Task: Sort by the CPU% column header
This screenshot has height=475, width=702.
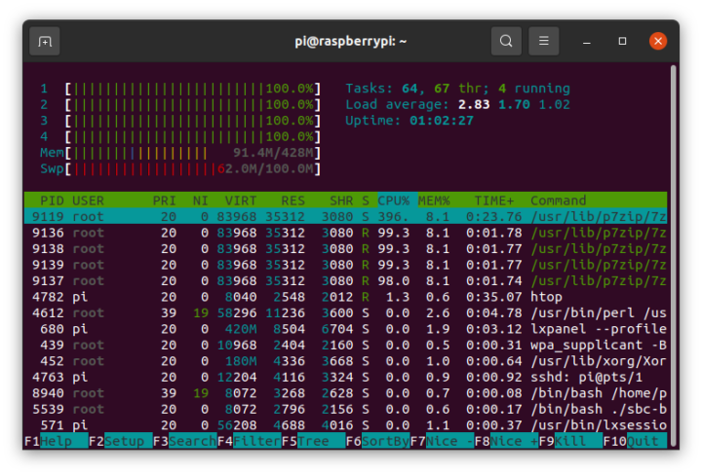Action: (x=394, y=201)
